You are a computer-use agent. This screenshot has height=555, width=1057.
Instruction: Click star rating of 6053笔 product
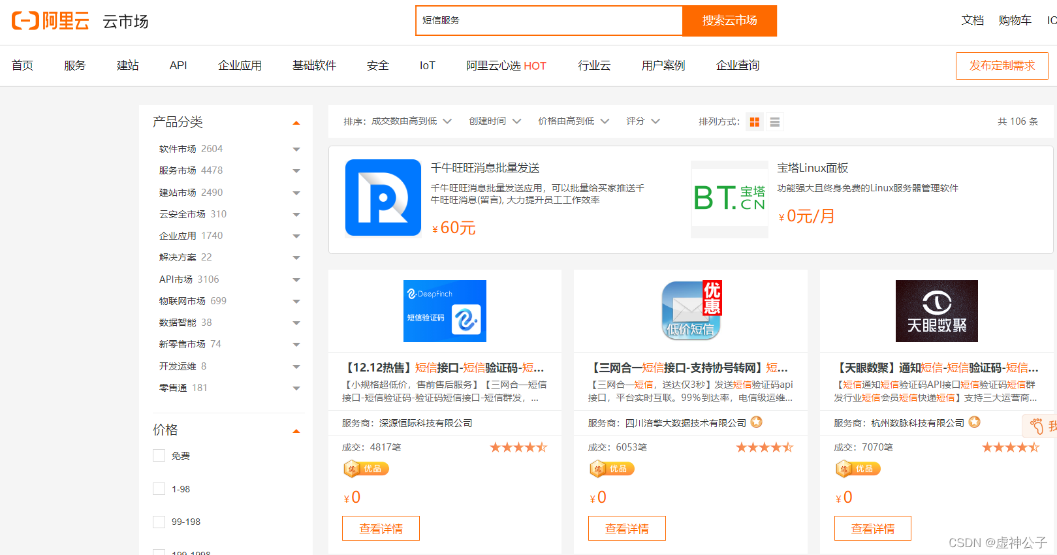pyautogui.click(x=765, y=447)
